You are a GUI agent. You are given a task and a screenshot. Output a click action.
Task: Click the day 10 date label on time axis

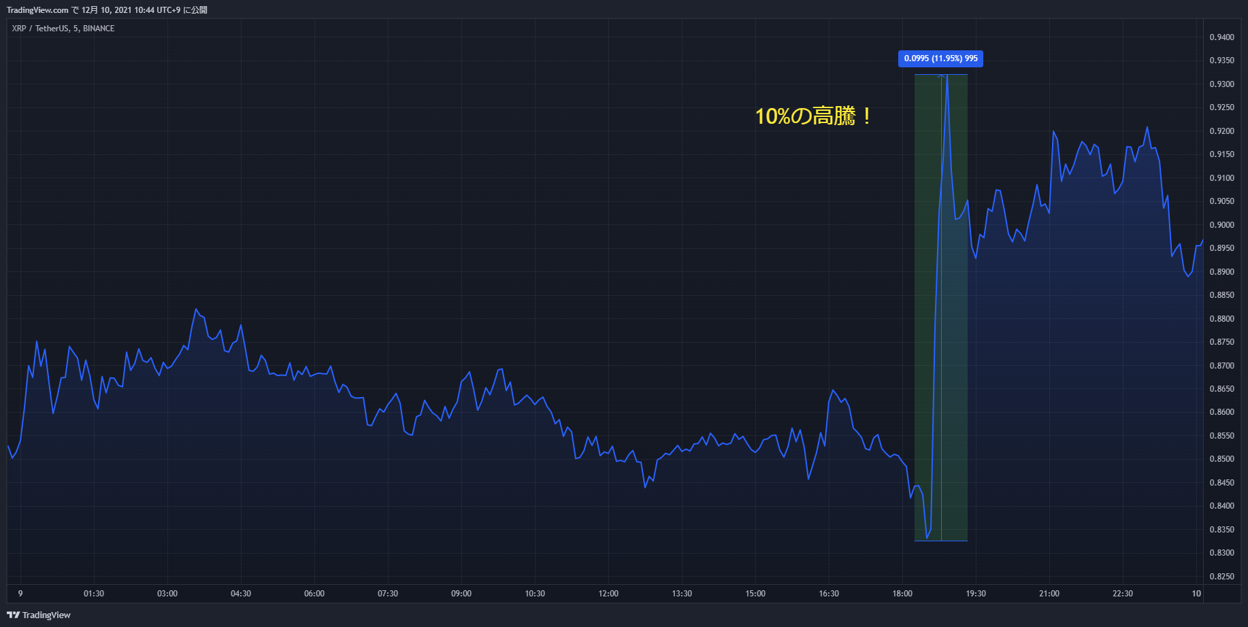(x=1196, y=594)
